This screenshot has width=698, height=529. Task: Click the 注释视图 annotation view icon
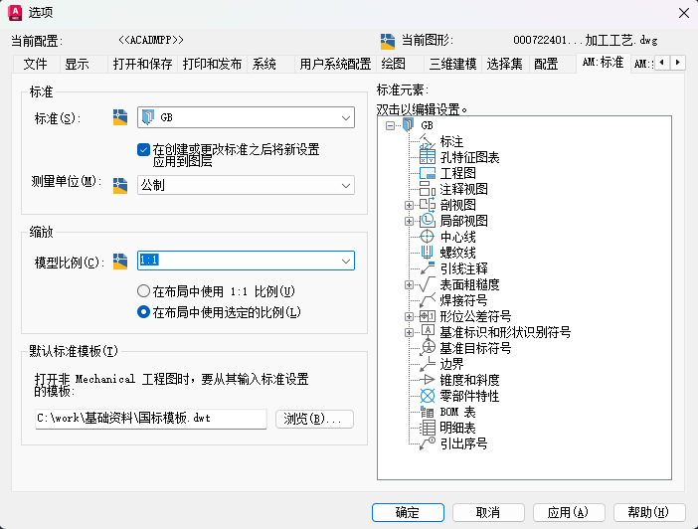[x=428, y=189]
